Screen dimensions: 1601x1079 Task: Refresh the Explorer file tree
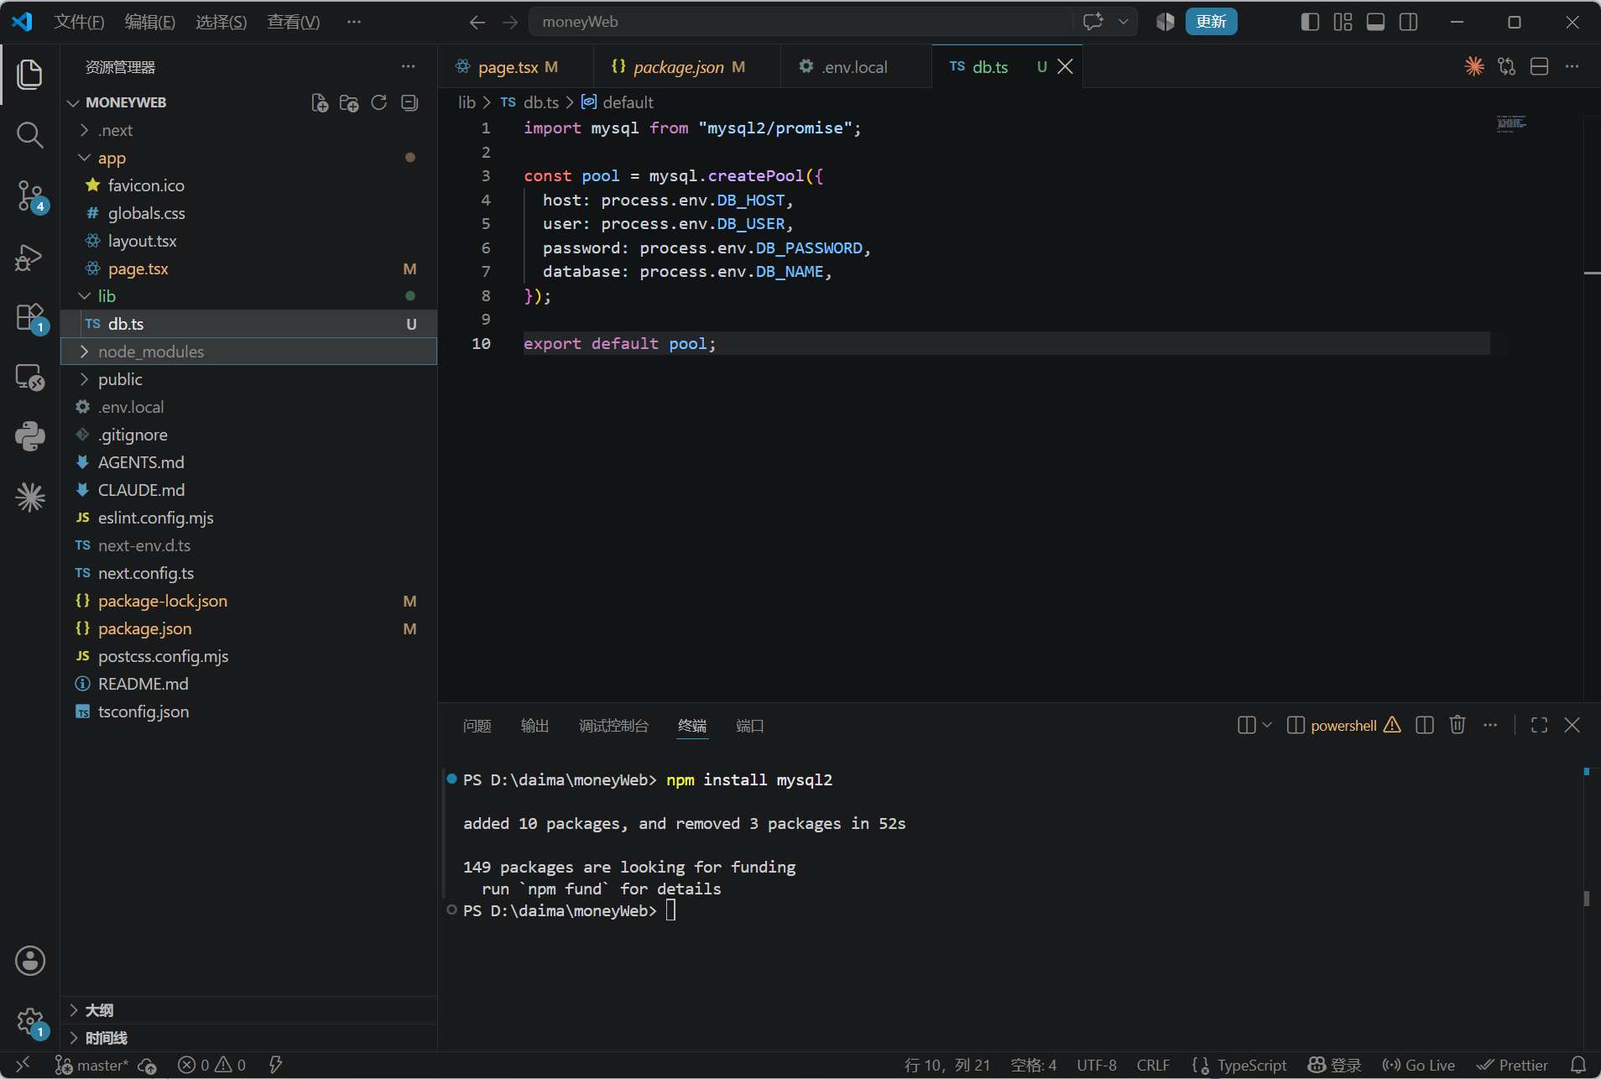pos(379,102)
